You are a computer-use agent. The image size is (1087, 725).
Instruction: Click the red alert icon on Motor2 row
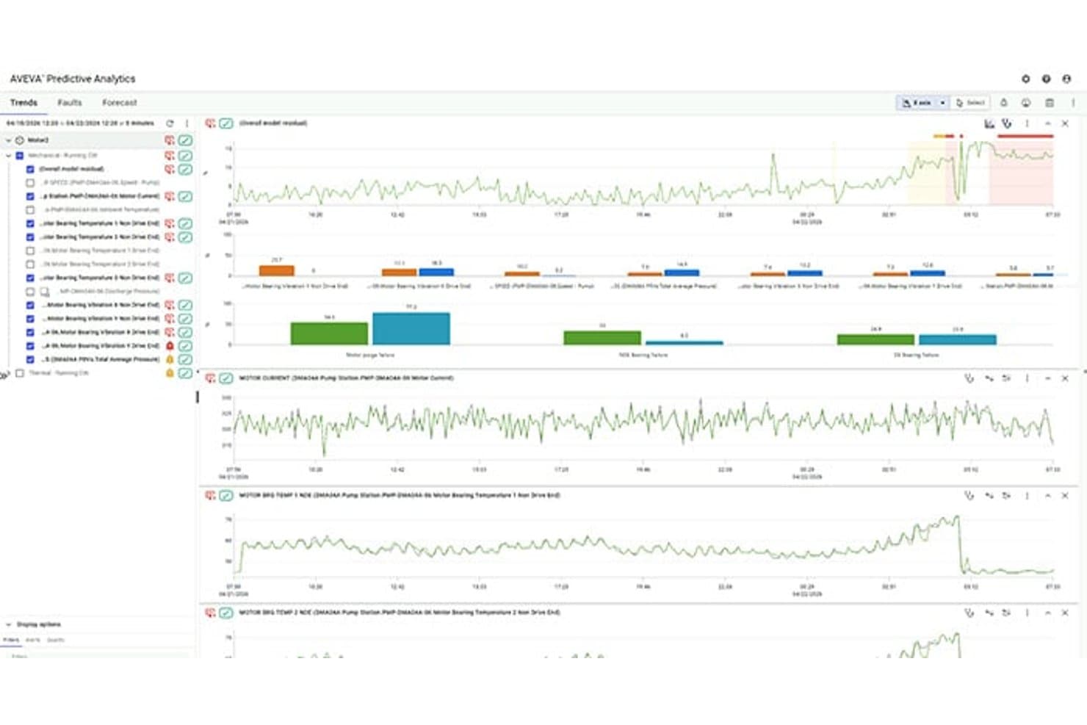pos(170,140)
